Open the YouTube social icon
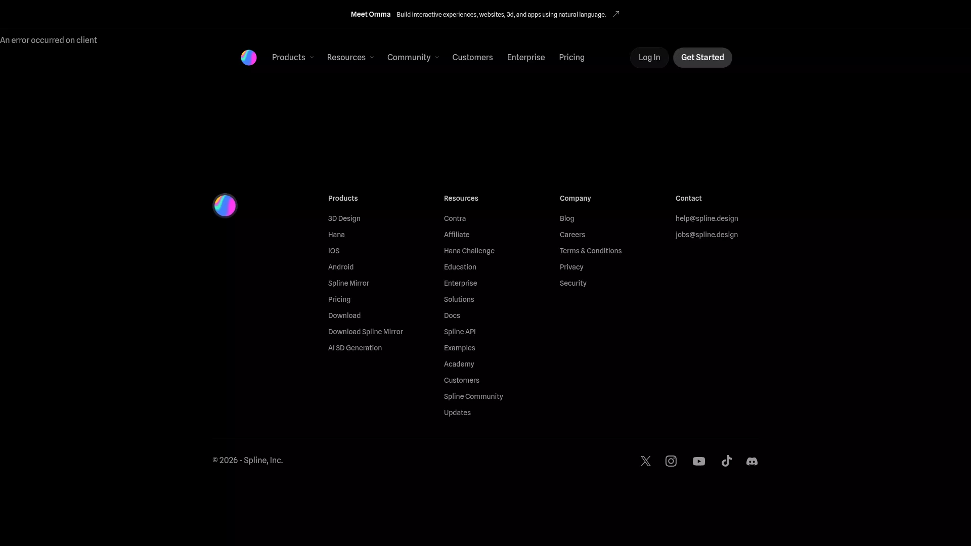The image size is (971, 546). [699, 461]
